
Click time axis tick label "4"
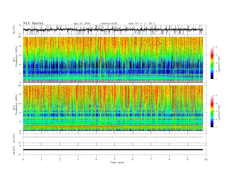tap(96, 159)
